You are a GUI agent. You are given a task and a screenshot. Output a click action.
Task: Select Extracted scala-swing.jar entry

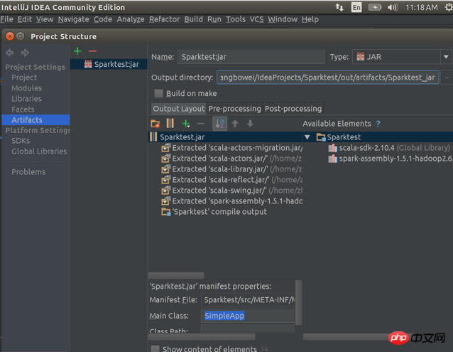click(232, 191)
